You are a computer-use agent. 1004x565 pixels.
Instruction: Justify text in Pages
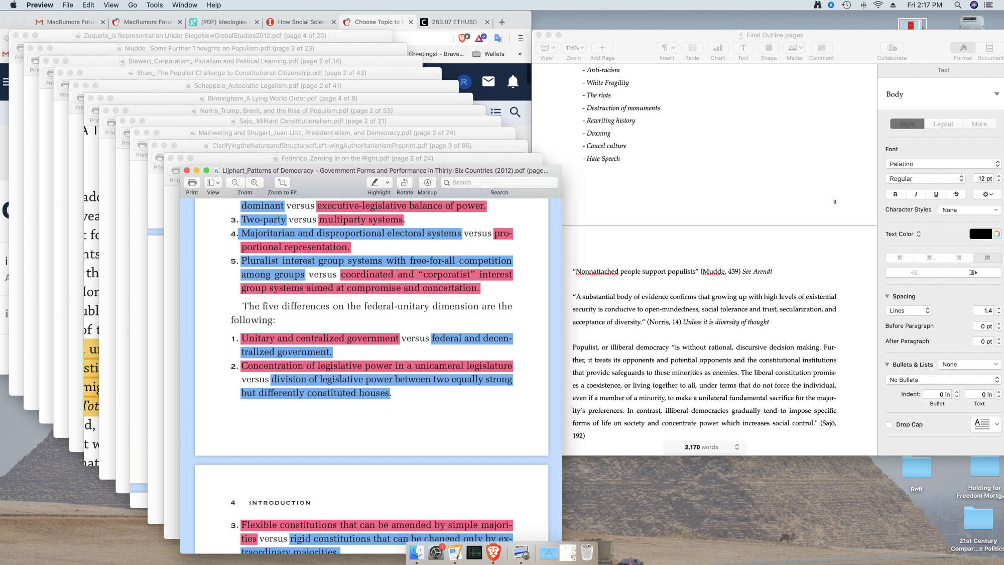987,258
